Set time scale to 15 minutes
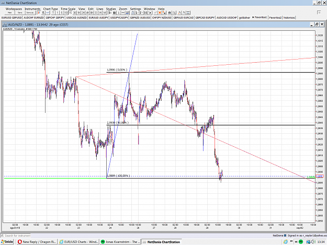 (x=70, y=13)
